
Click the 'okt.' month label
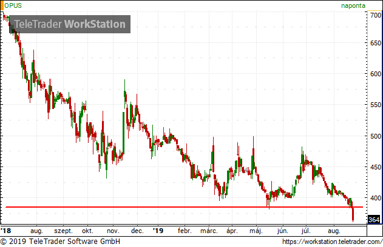[x=87, y=231]
